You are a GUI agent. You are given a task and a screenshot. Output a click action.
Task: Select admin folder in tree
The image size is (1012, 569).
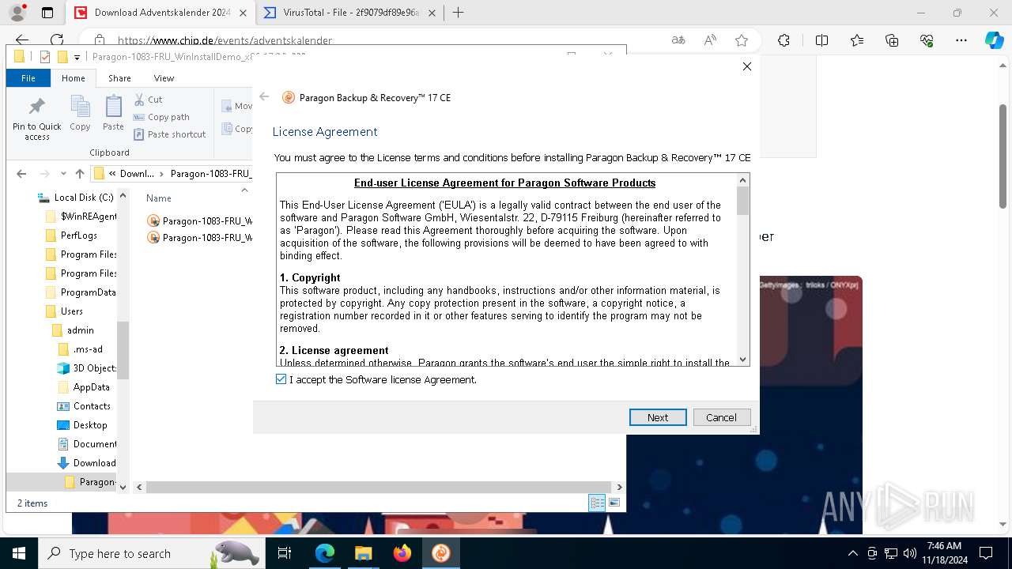coord(73,330)
